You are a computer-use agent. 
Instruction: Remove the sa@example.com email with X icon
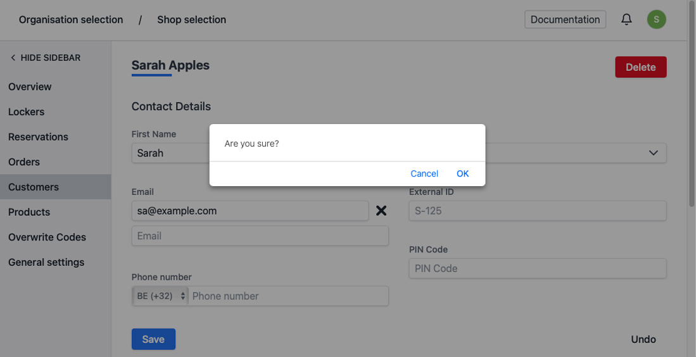coord(381,211)
